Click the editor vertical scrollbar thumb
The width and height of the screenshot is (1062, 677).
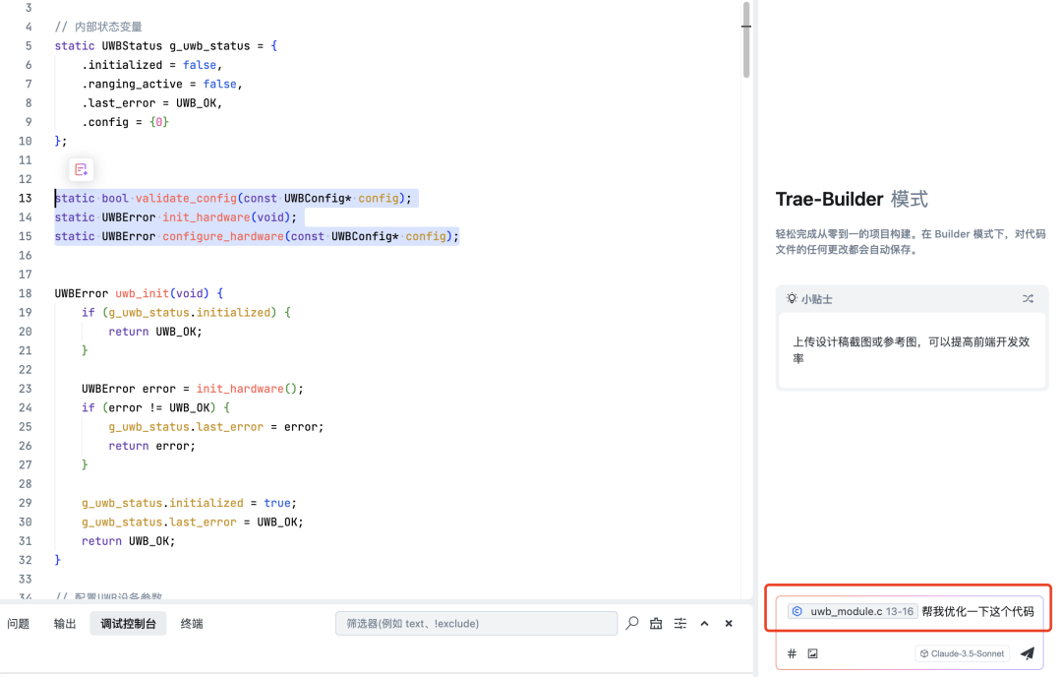(746, 39)
